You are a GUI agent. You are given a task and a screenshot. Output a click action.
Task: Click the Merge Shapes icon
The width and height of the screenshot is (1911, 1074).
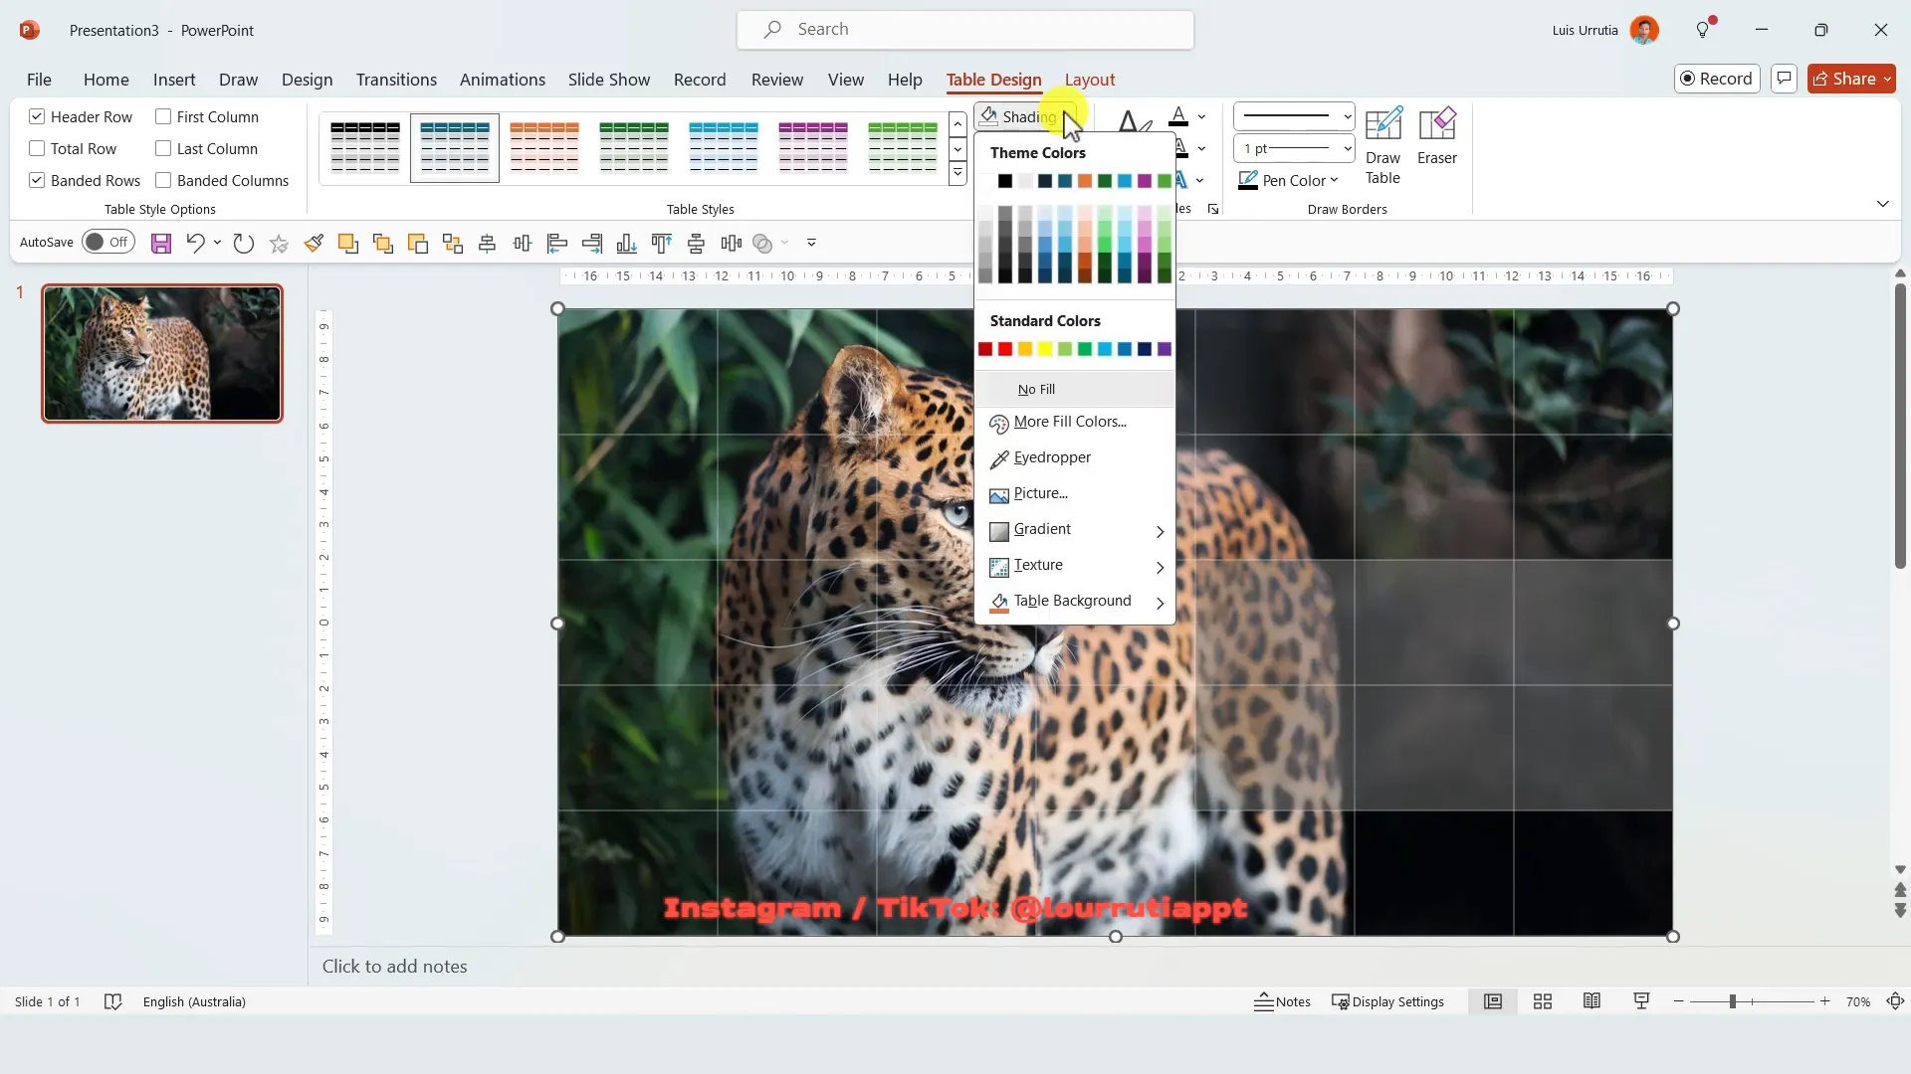click(x=763, y=243)
